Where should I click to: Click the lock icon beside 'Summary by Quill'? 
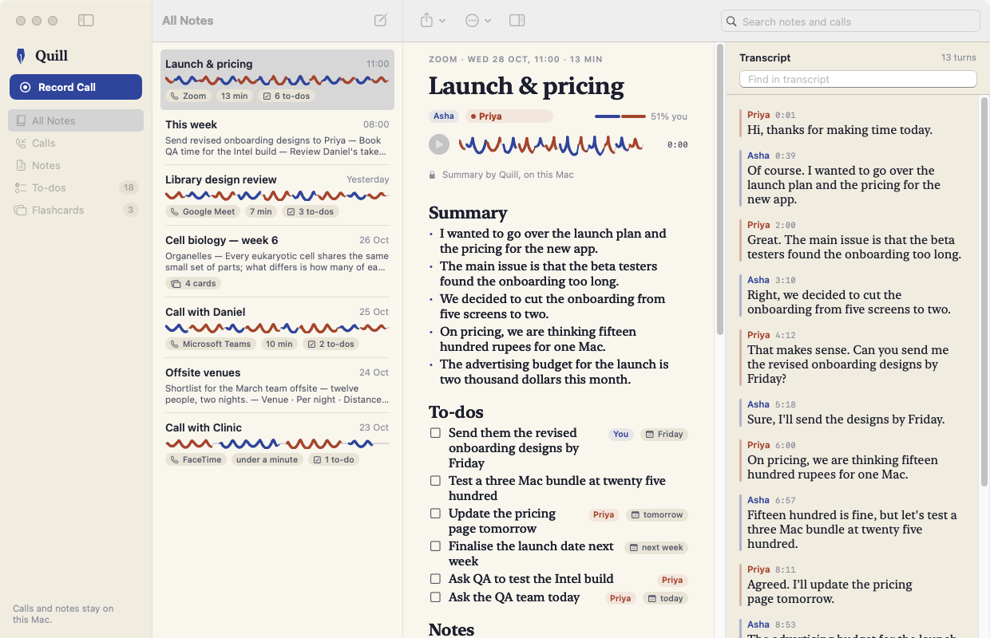433,175
